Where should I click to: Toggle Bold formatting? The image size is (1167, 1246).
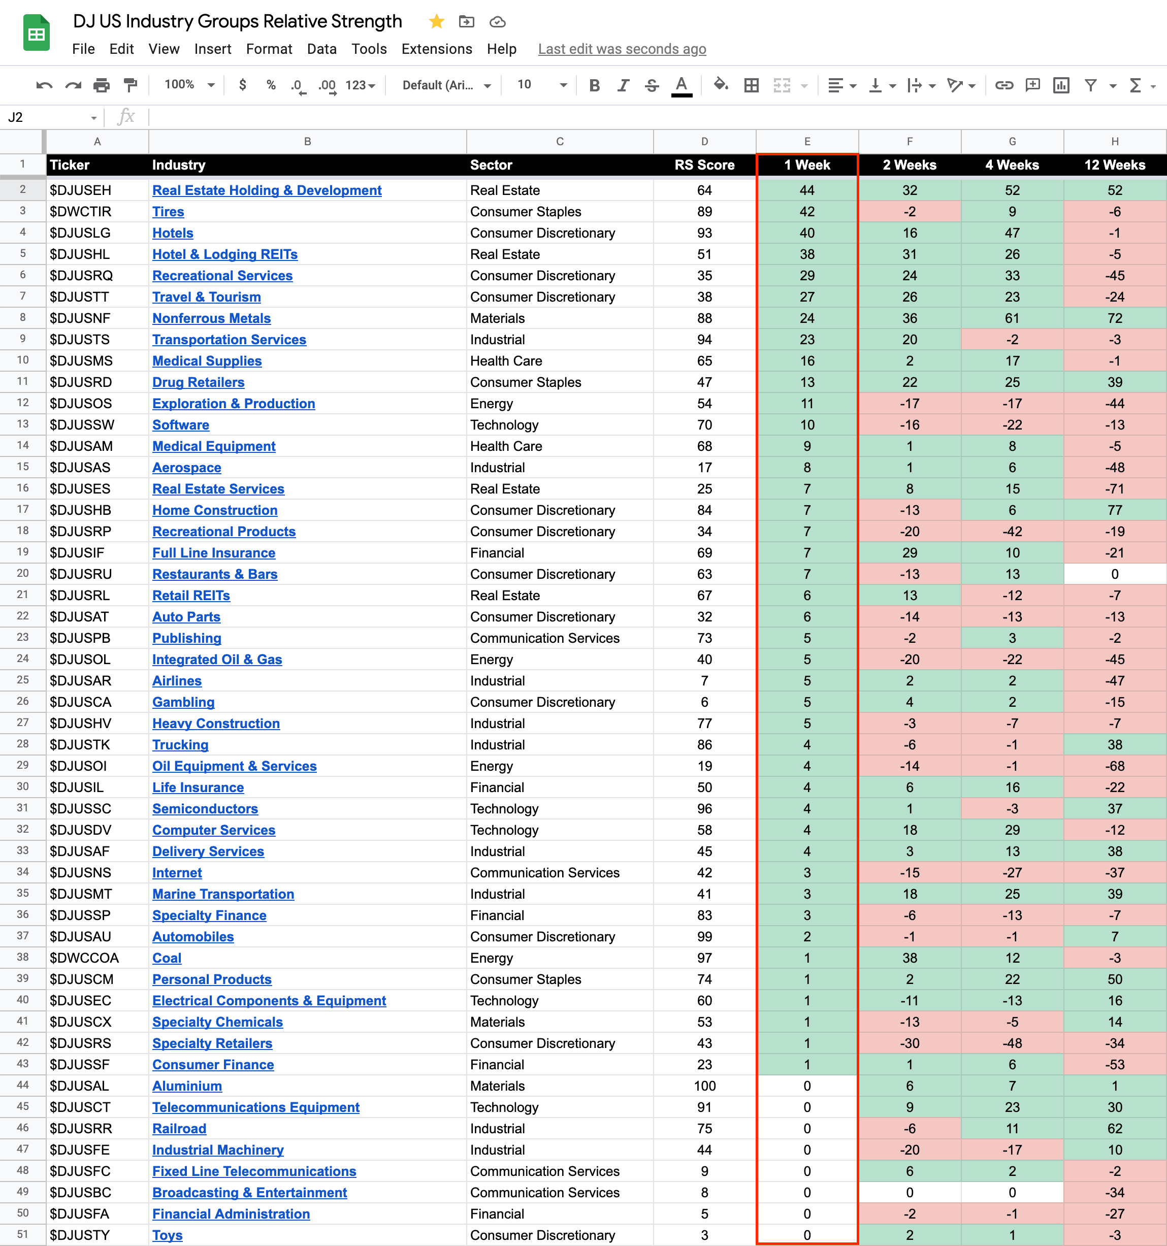[594, 85]
